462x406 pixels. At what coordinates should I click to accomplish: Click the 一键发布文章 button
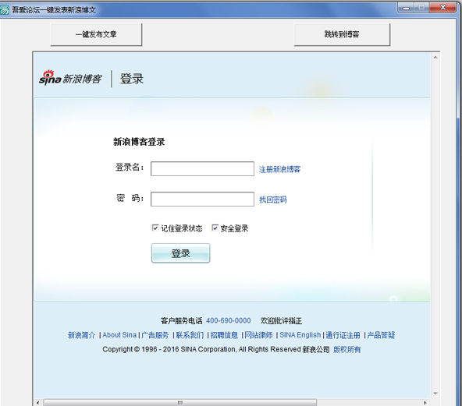coord(96,34)
